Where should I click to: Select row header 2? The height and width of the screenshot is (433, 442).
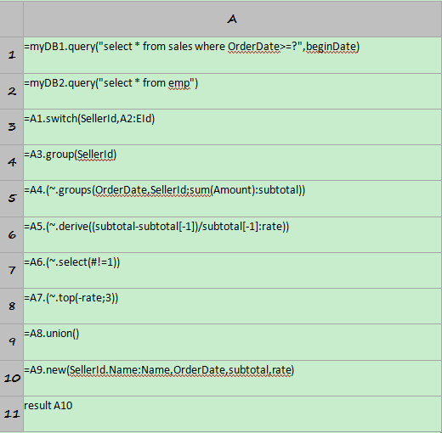12,92
